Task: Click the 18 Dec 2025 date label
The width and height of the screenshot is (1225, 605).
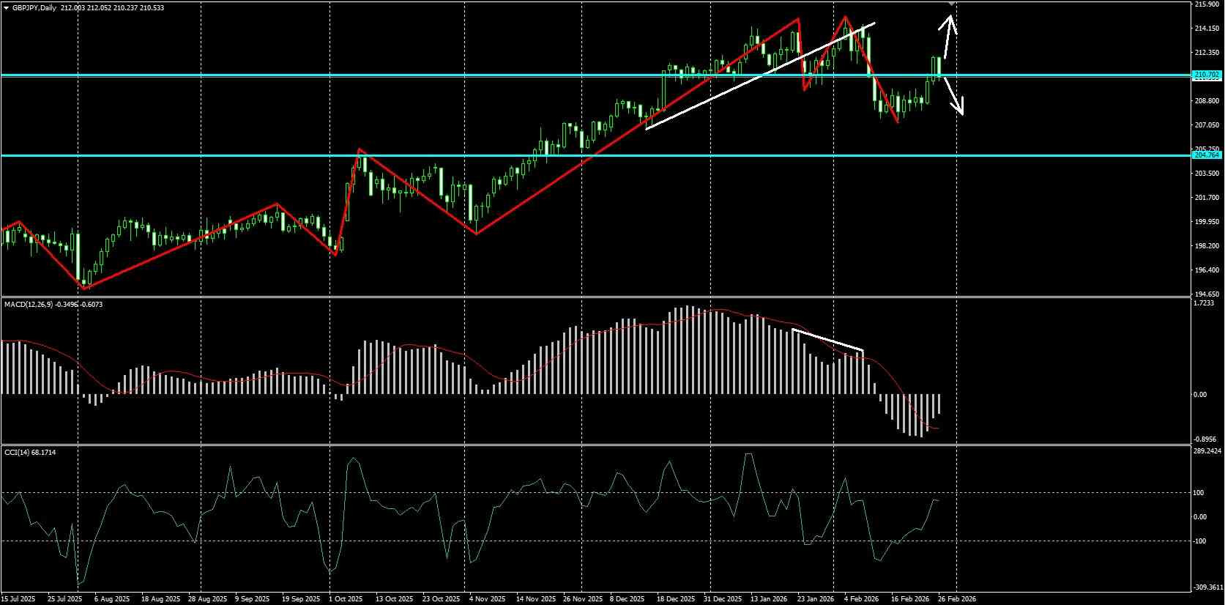Action: [677, 599]
